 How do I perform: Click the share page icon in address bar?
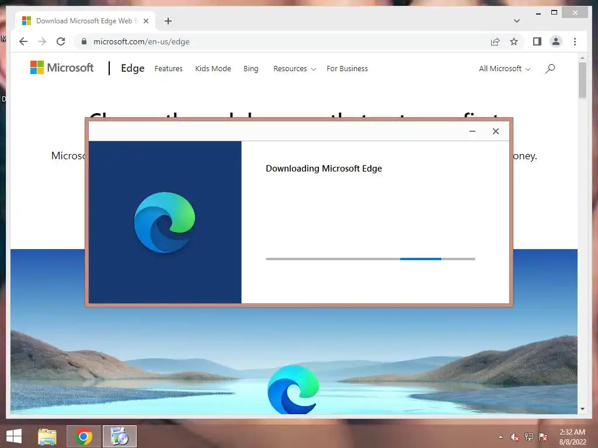[x=495, y=41]
